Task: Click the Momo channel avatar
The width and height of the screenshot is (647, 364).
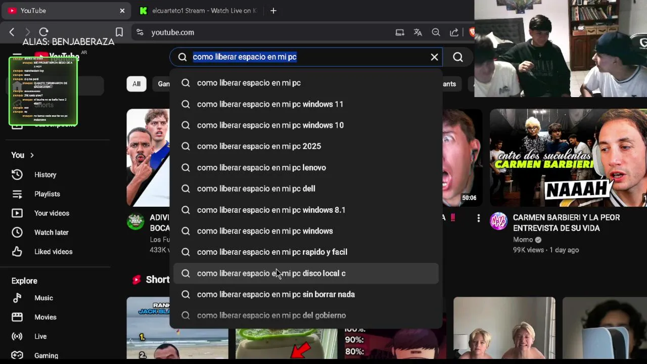Action: pos(498,221)
